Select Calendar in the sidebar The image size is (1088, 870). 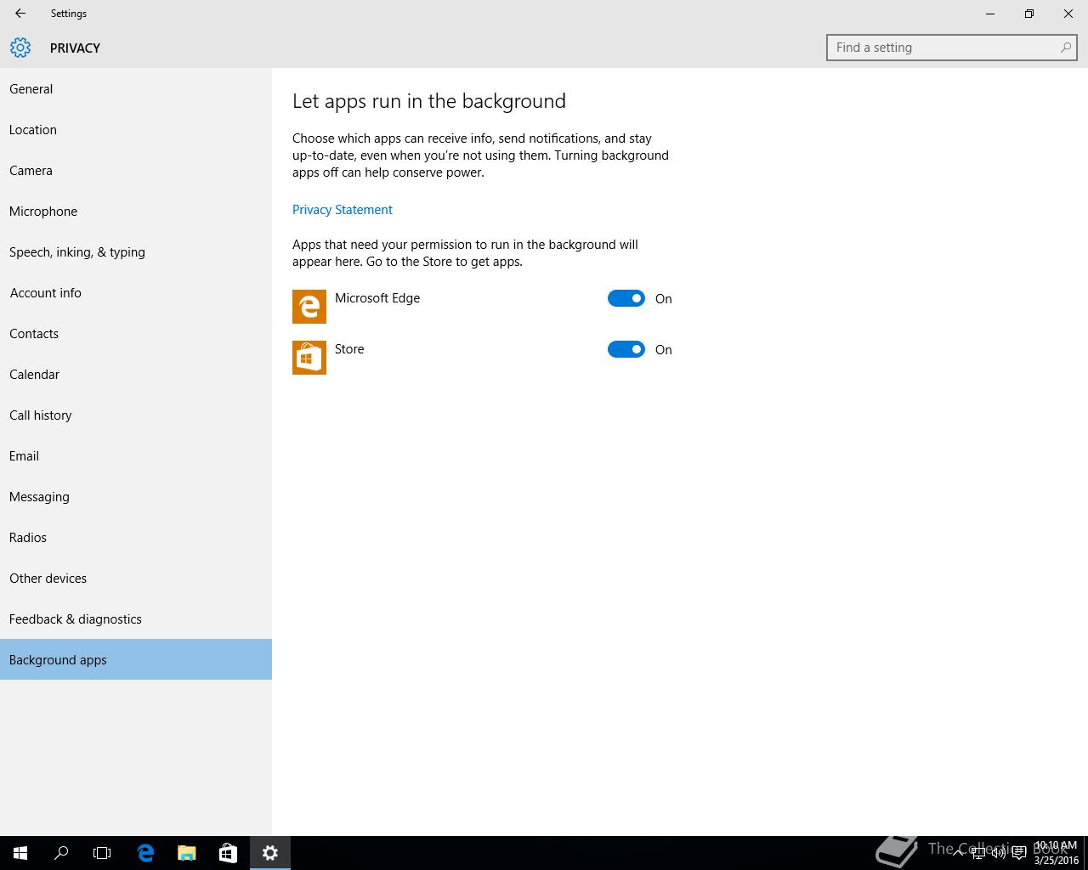point(136,375)
